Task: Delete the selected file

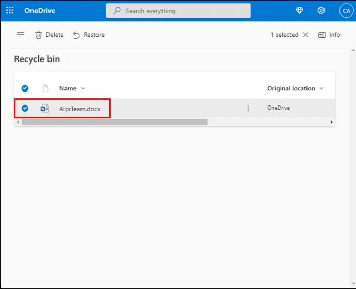Action: click(x=49, y=35)
